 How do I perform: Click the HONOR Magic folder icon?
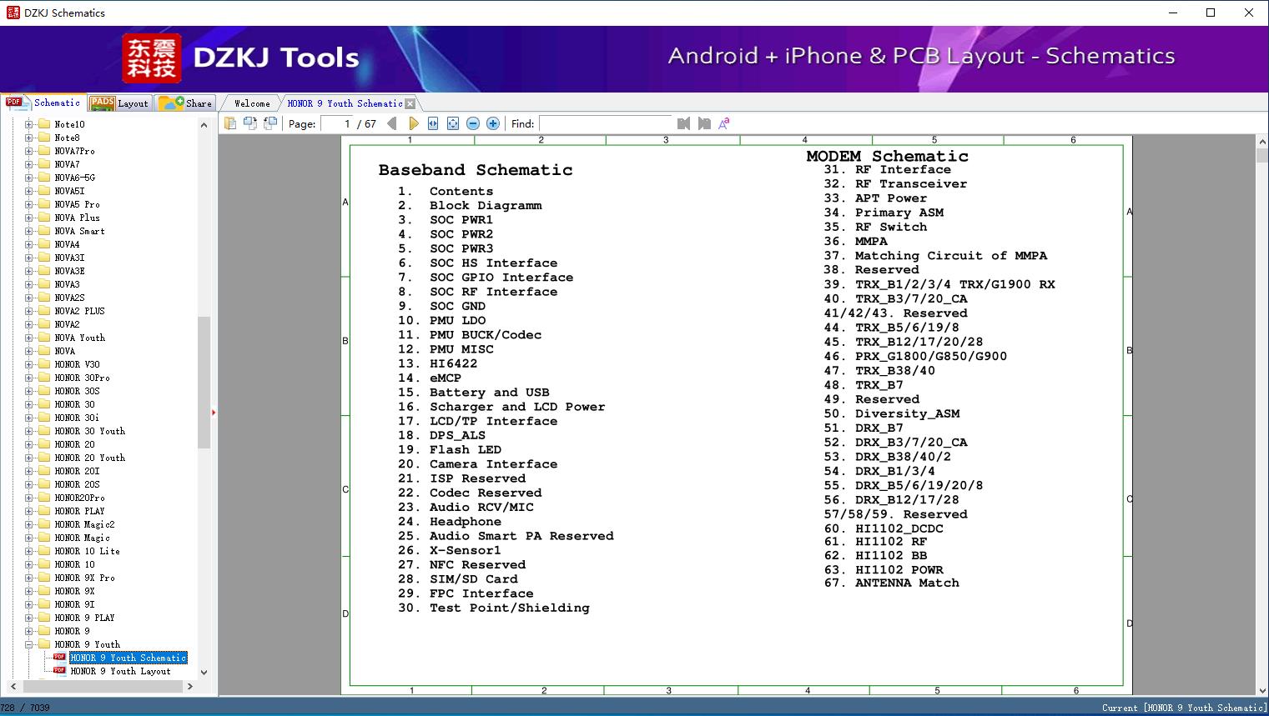click(44, 538)
